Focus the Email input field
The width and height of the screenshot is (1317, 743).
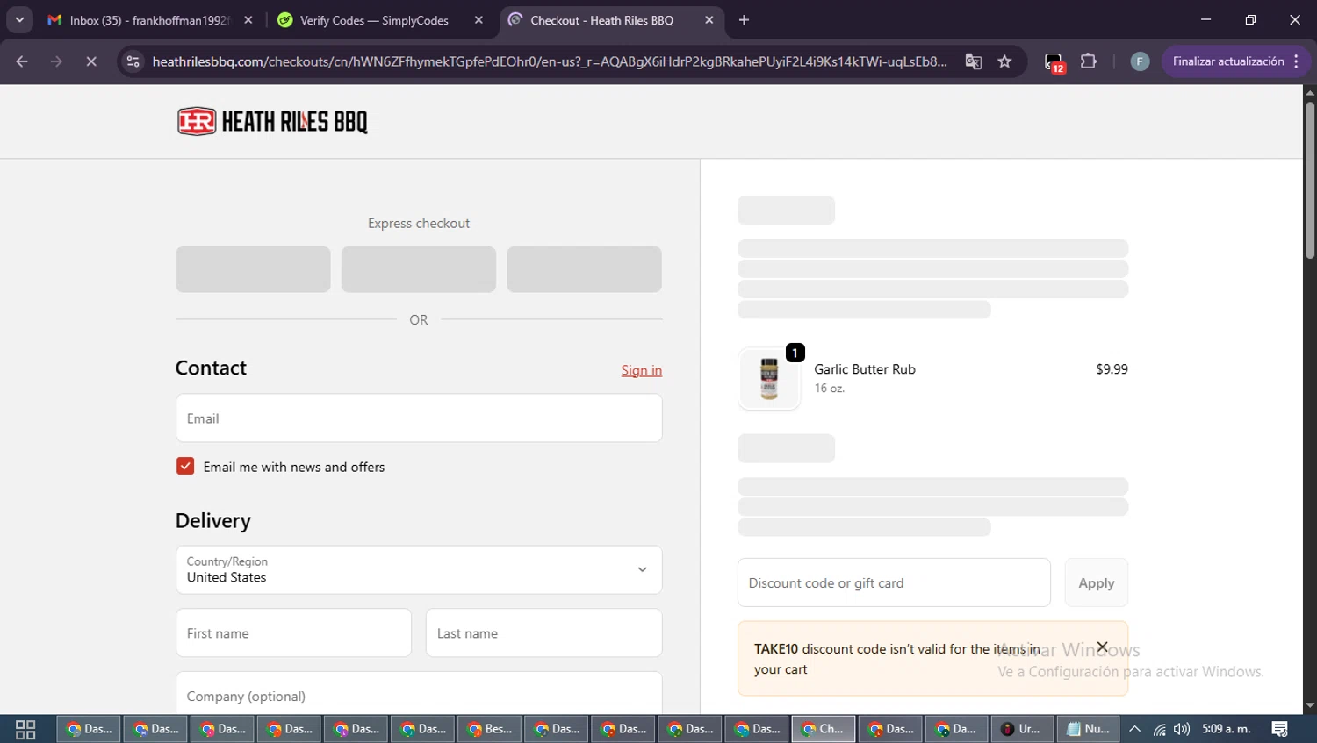pos(419,418)
